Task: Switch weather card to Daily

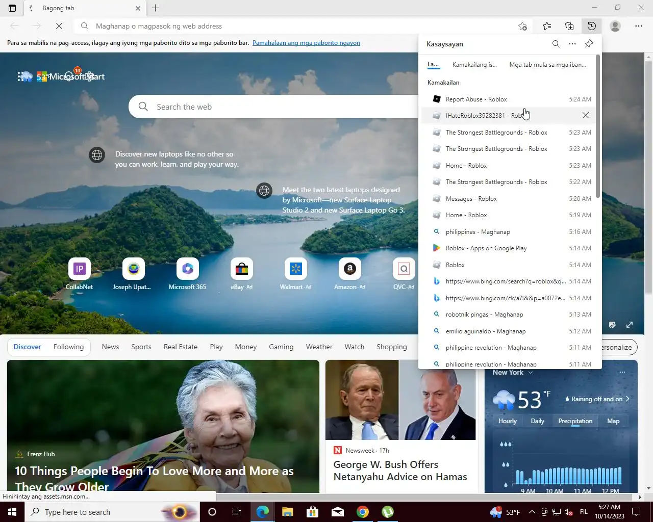Action: tap(537, 421)
